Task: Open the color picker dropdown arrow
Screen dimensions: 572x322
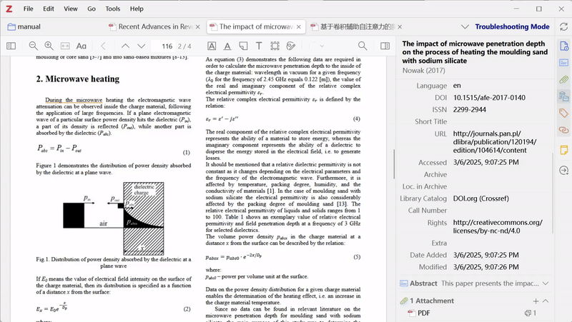Action: [x=322, y=46]
